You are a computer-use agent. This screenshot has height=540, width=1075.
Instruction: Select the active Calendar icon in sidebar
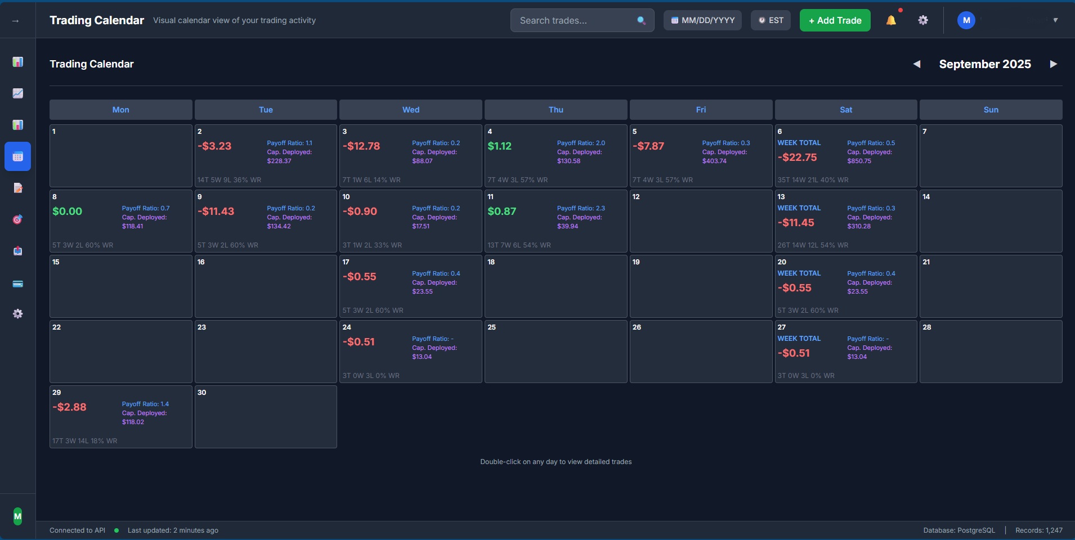[x=17, y=156]
